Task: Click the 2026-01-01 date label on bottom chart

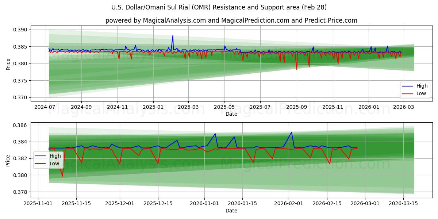Action: [x=204, y=204]
